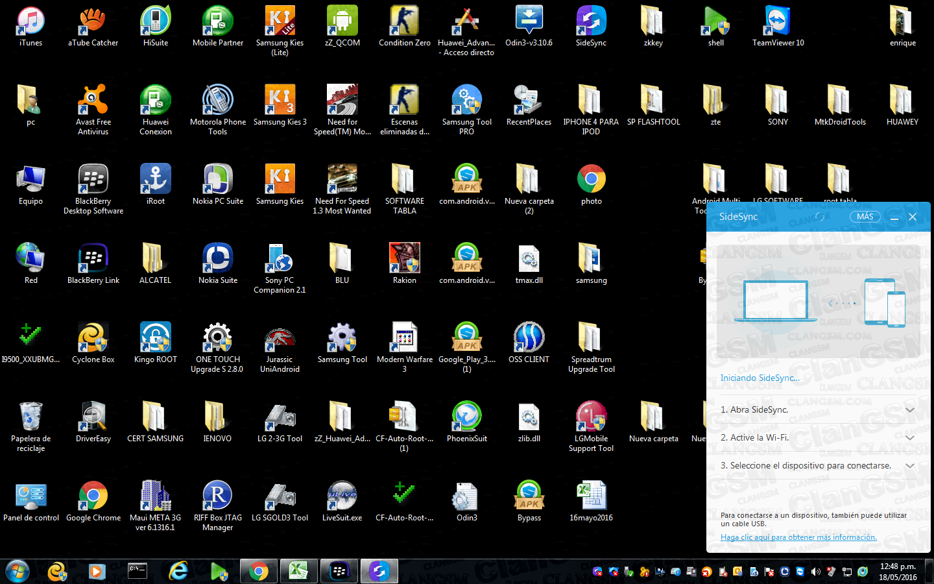Open Odin3-v3.10.6 desktop icon

[529, 27]
